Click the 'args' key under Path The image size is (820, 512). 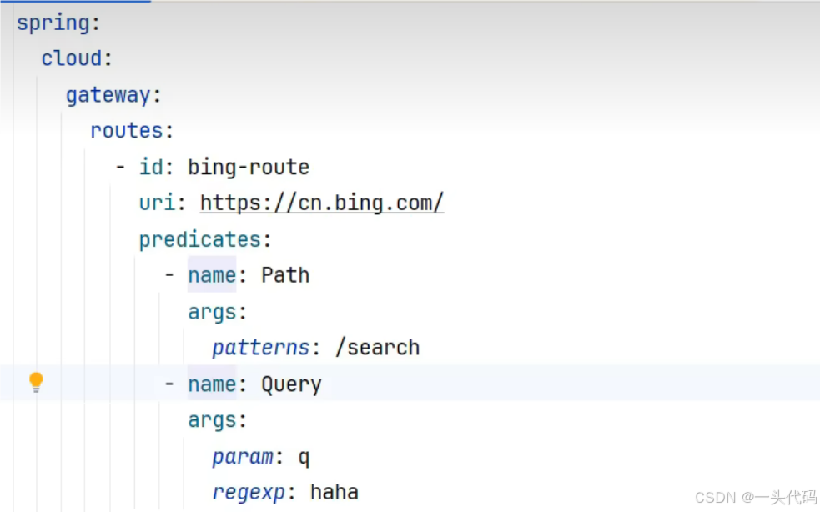212,312
